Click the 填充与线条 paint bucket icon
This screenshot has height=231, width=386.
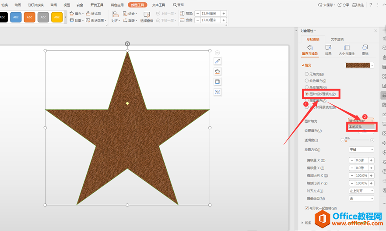[310, 48]
